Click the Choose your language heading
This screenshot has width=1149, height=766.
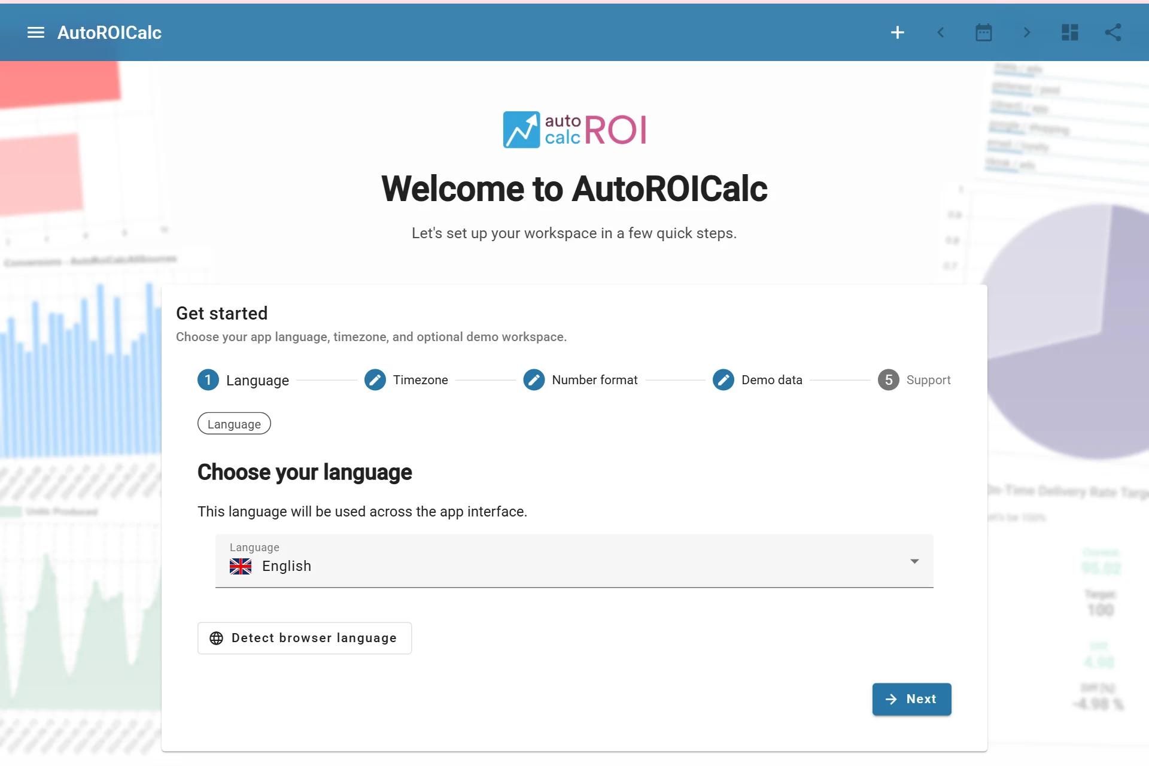pos(305,472)
